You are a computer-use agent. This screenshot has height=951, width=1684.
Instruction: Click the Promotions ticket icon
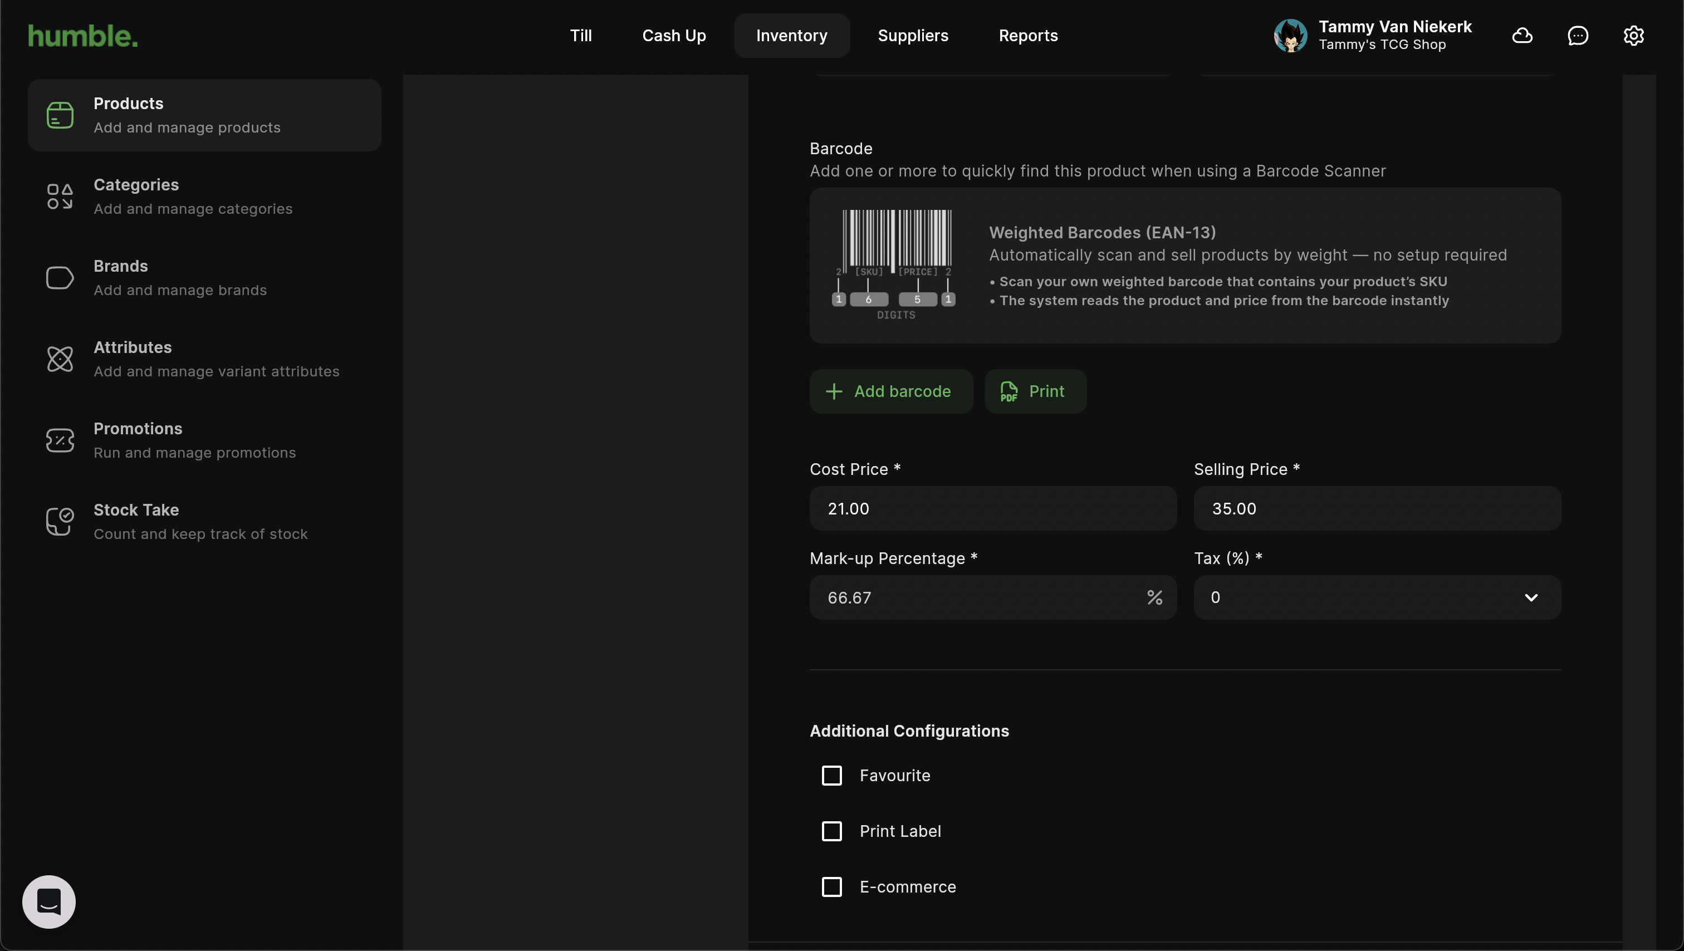(60, 440)
